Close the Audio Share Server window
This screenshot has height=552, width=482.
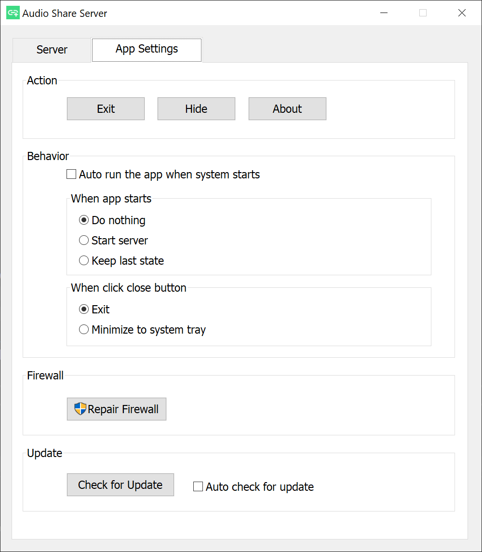click(462, 13)
